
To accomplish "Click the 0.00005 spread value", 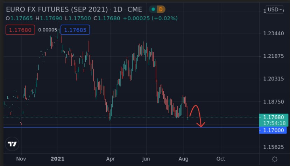I will (48, 30).
